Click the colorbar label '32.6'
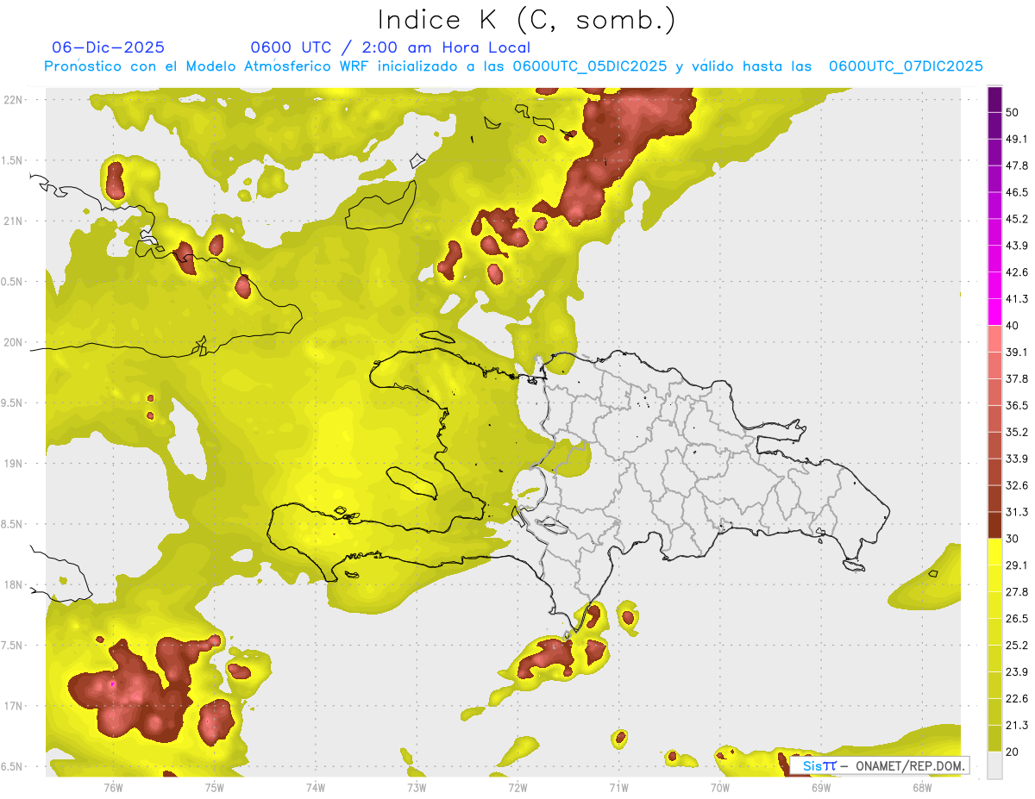This screenshot has height=799, width=1035. pyautogui.click(x=1017, y=485)
